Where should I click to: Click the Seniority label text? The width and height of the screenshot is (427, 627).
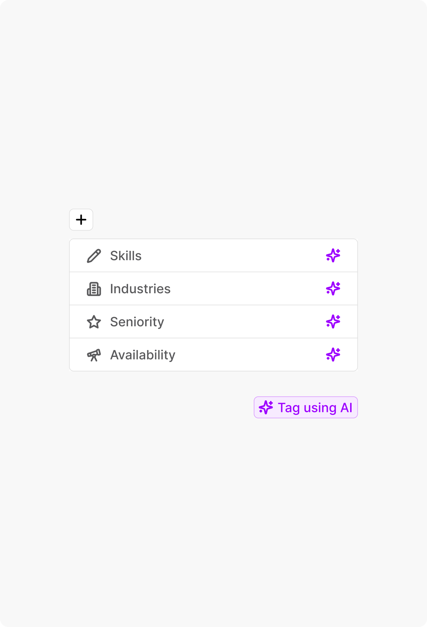pyautogui.click(x=137, y=321)
